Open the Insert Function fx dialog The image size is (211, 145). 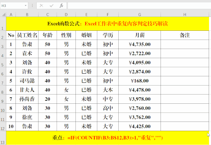pos(61,6)
